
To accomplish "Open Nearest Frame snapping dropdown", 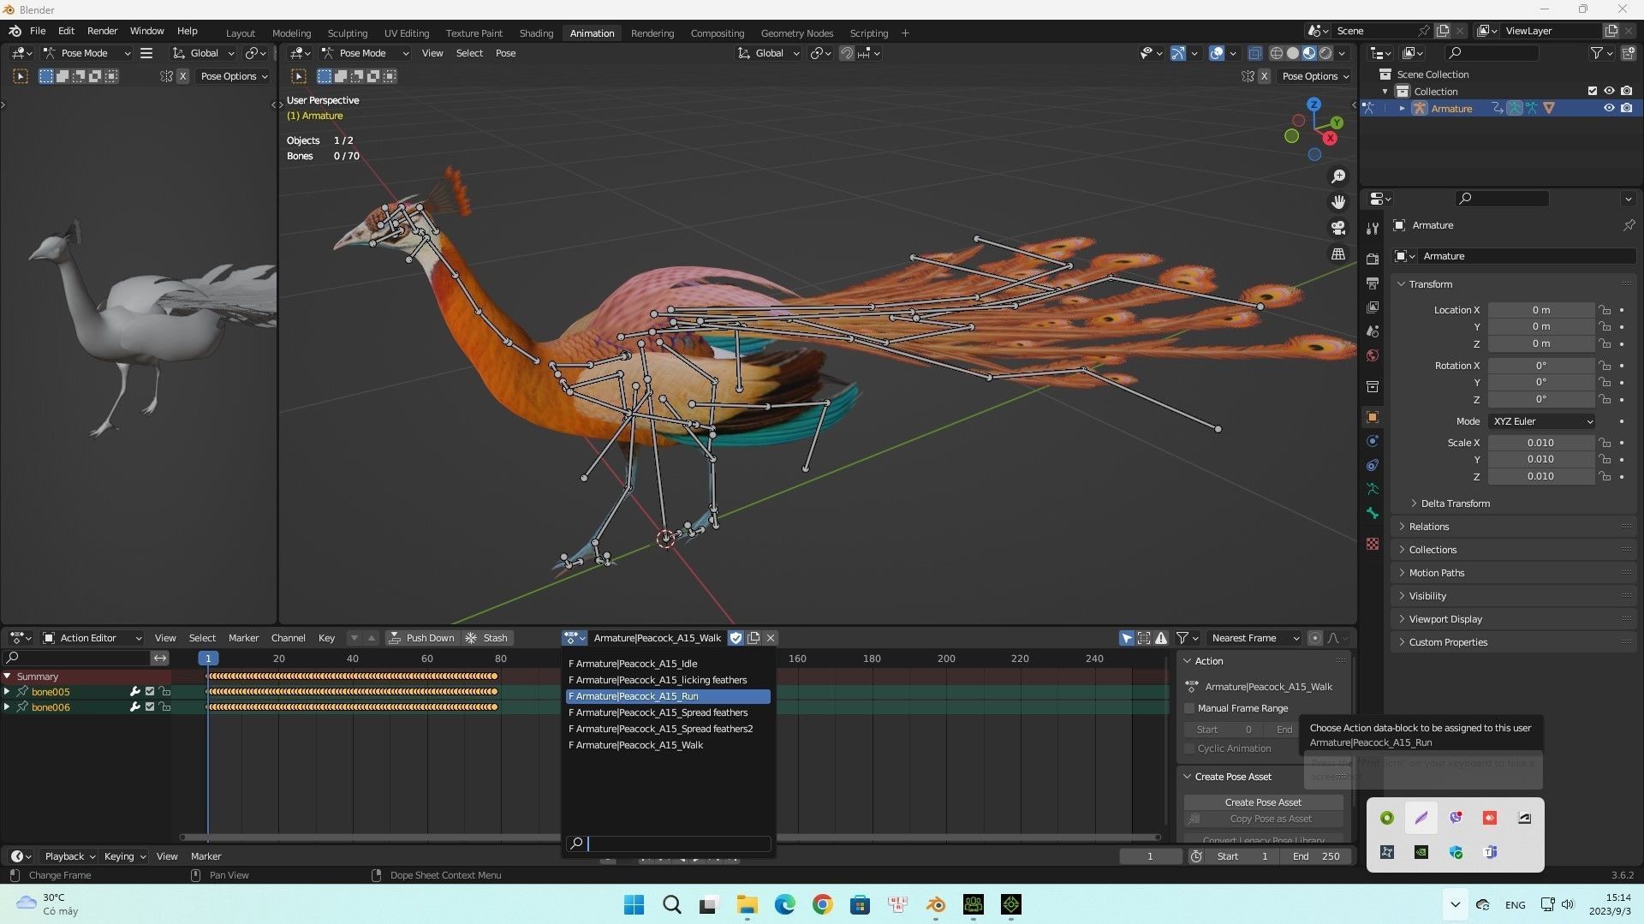I will tap(1254, 638).
